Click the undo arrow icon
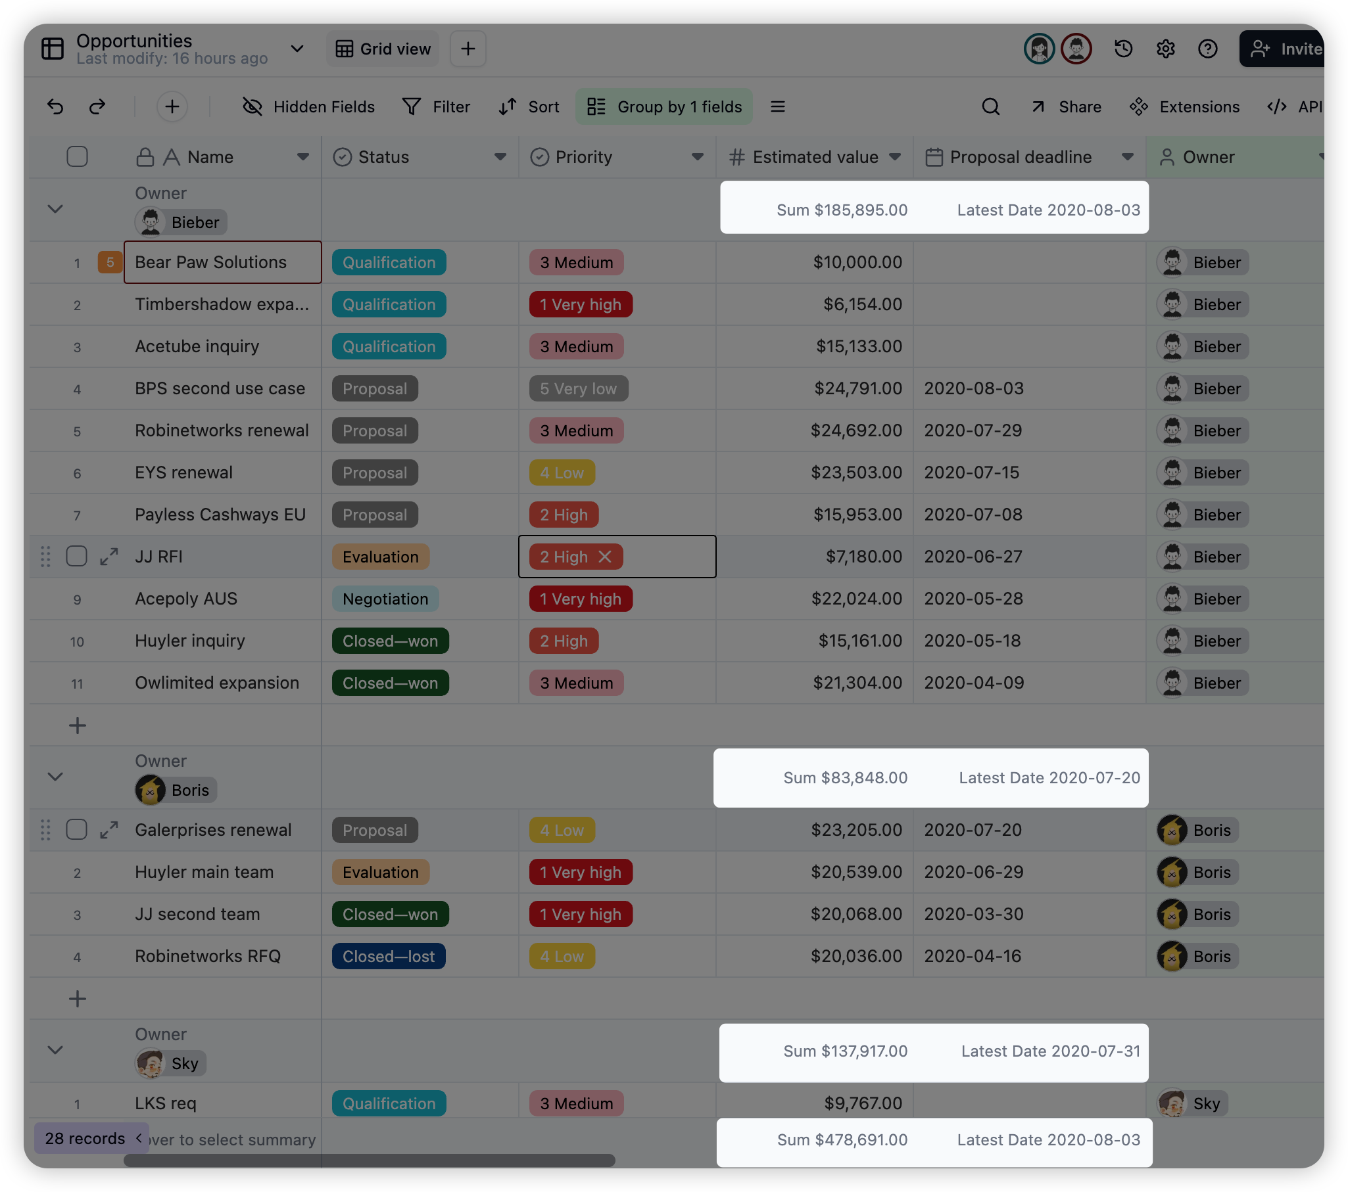Viewport: 1348px width, 1192px height. coord(55,106)
